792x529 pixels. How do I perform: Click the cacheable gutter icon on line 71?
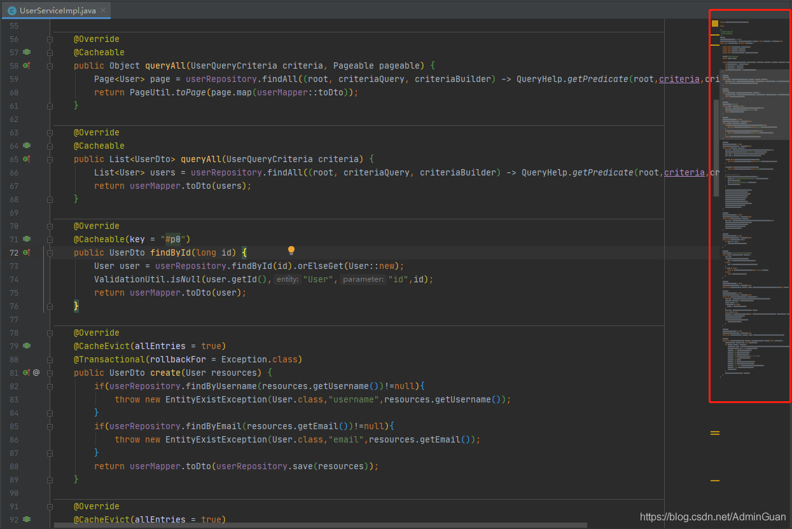pyautogui.click(x=27, y=239)
